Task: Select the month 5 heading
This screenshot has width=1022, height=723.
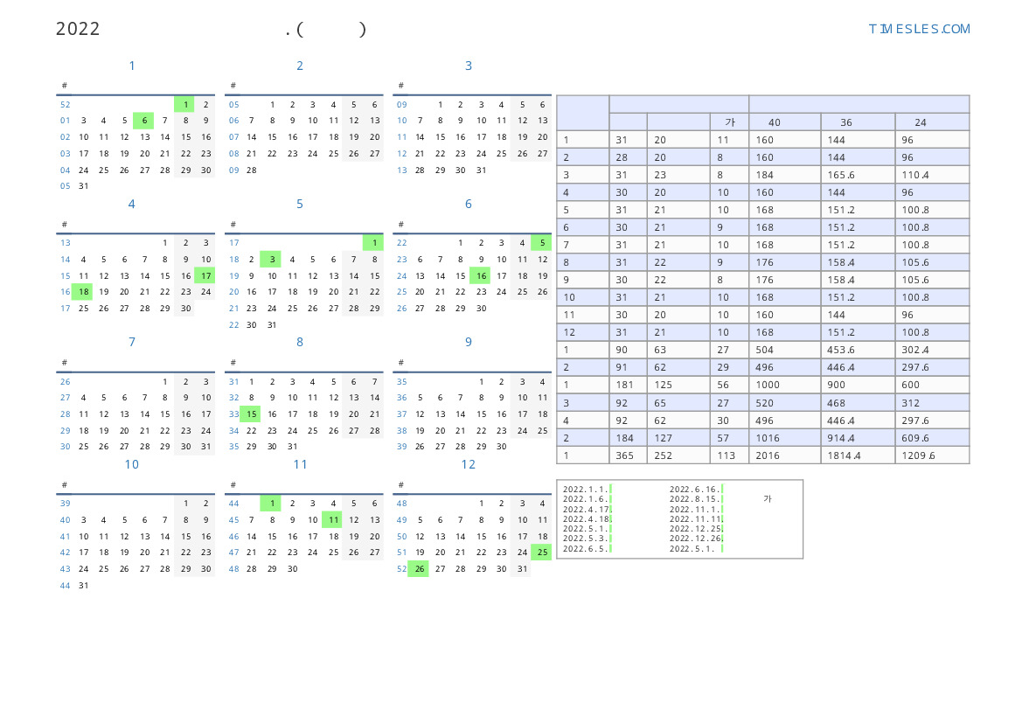Action: tap(300, 204)
